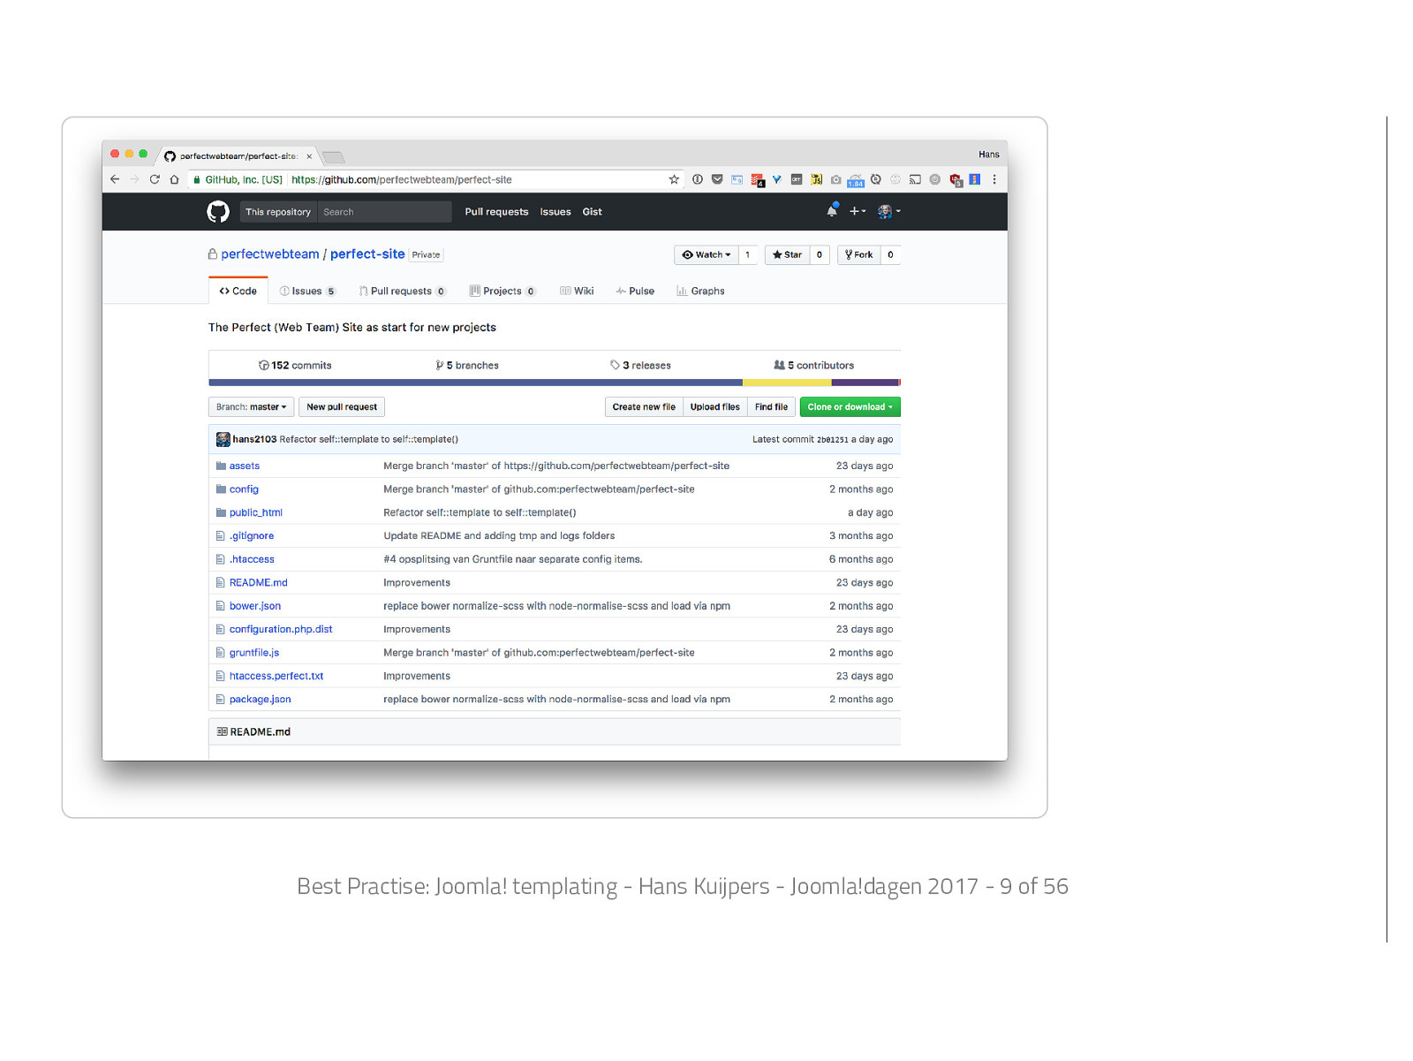Open the bower.json file
1413x1061 pixels.
(255, 606)
